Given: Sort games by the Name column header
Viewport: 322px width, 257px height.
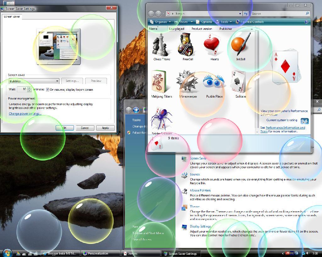Looking at the screenshot, I should click(158, 29).
